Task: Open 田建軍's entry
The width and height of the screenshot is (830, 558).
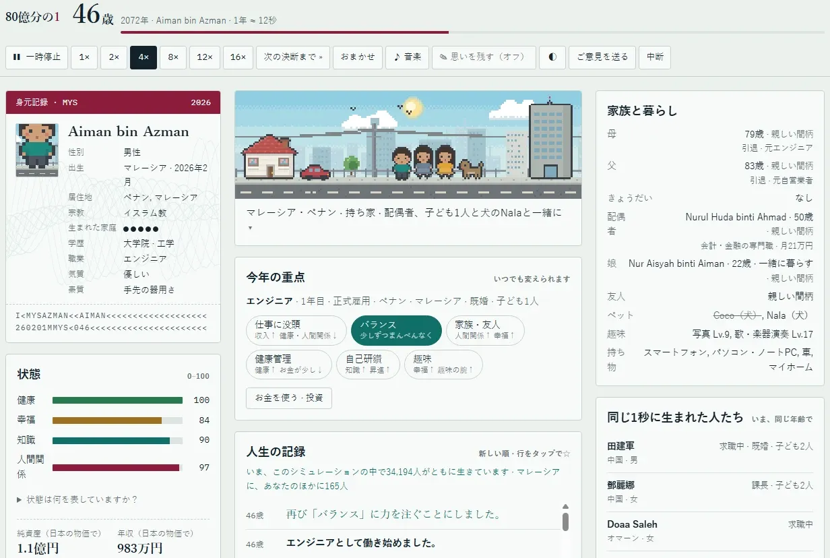Action: pyautogui.click(x=710, y=452)
